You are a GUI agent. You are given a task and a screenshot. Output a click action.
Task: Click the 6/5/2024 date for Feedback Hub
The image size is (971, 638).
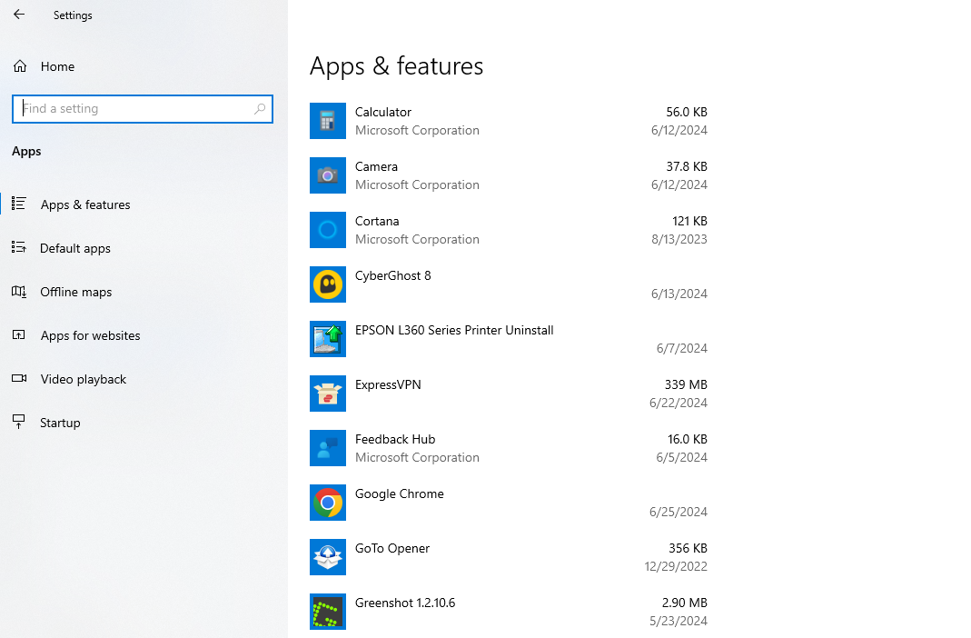[681, 457]
